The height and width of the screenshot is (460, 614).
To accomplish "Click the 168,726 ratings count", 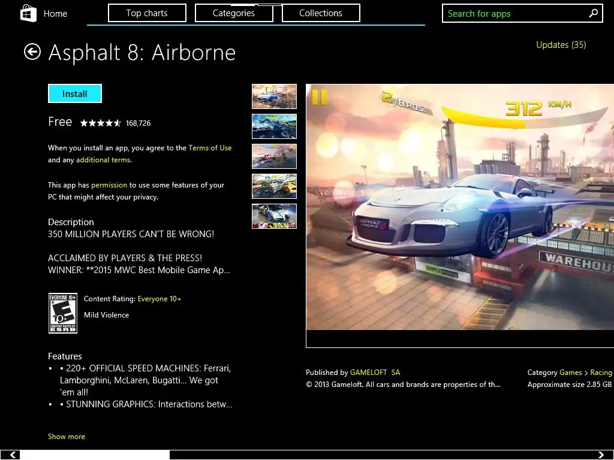I will pyautogui.click(x=139, y=123).
